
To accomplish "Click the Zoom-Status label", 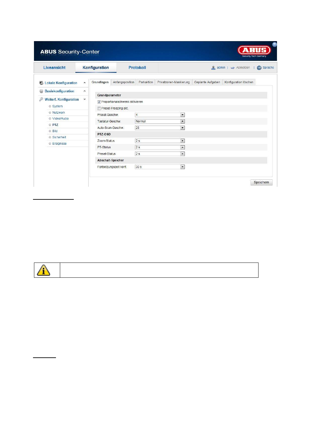I will pyautogui.click(x=106, y=141).
